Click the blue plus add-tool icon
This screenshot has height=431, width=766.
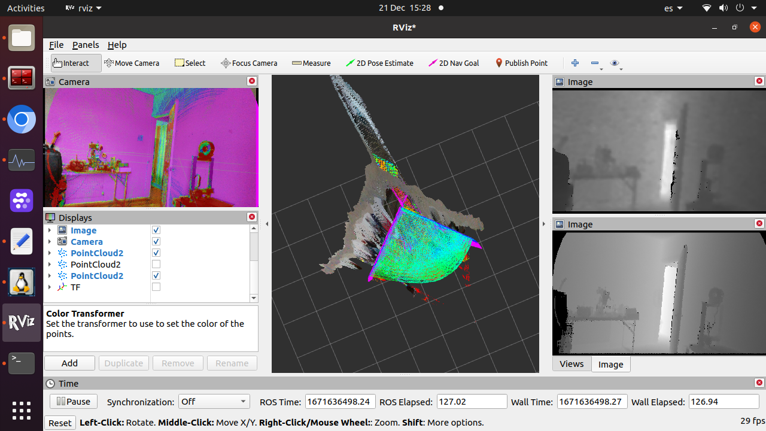pyautogui.click(x=575, y=63)
